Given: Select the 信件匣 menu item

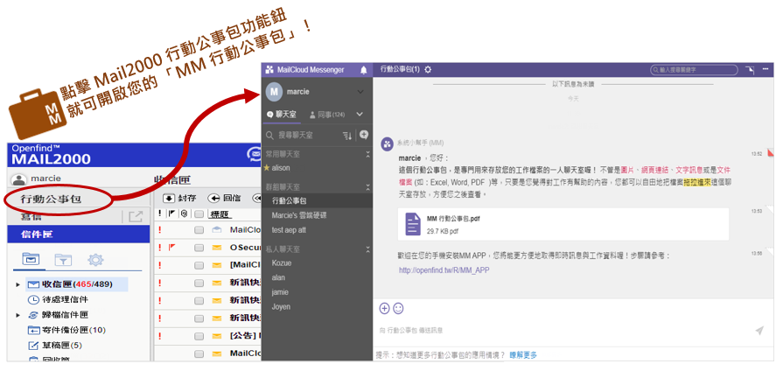Looking at the screenshot, I should pos(79,234).
